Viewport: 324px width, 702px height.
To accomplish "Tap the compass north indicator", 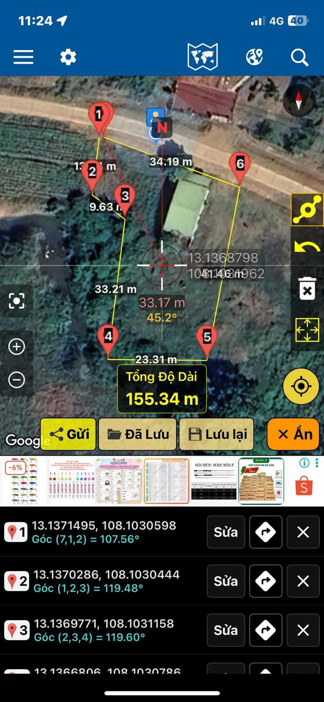I will coord(298,101).
